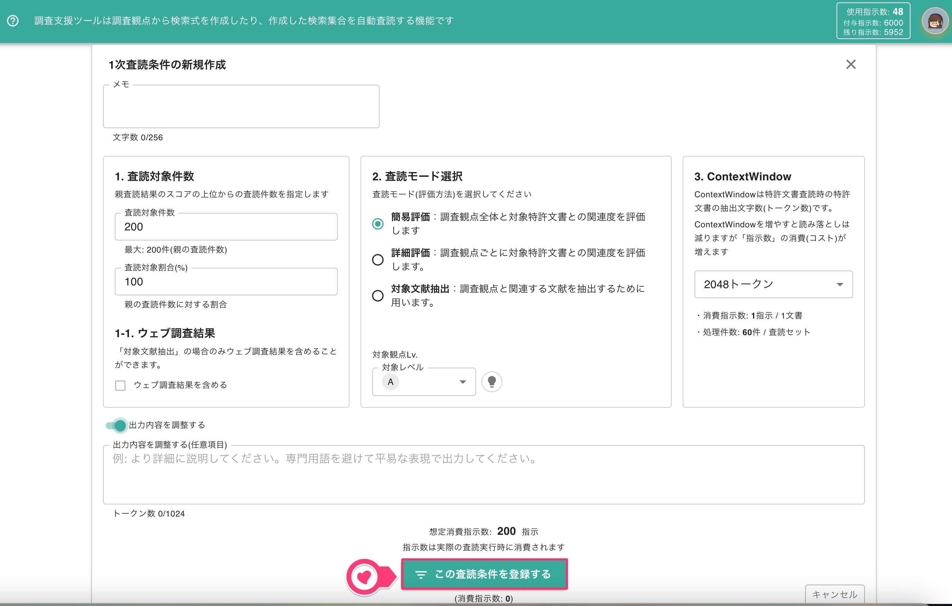Image resolution: width=952 pixels, height=606 pixels.
Task: Click the 査読対象件数 input field
Action: [x=226, y=226]
